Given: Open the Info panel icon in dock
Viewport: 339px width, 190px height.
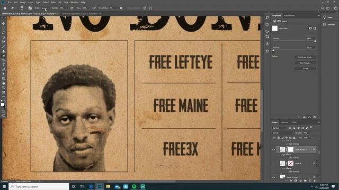Looking at the screenshot, I should click(x=267, y=25).
